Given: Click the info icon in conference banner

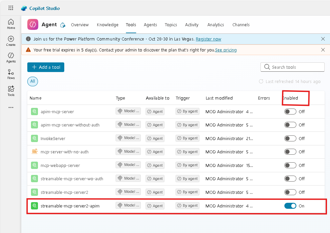Looking at the screenshot, I should pyautogui.click(x=28, y=39).
